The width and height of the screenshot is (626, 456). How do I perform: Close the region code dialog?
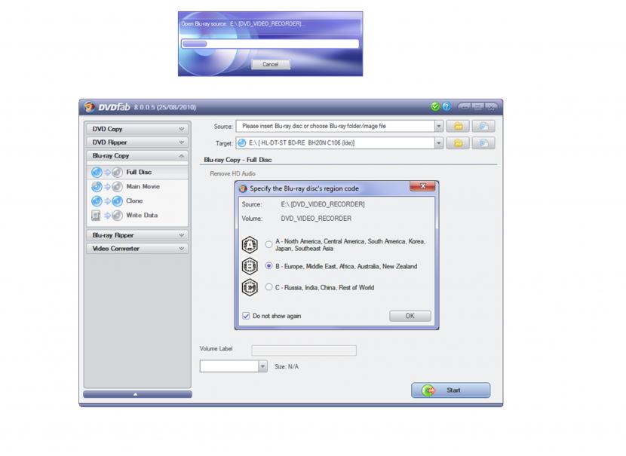[x=422, y=186]
